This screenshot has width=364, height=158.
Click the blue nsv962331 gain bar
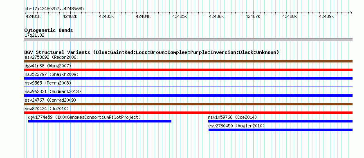(188, 96)
